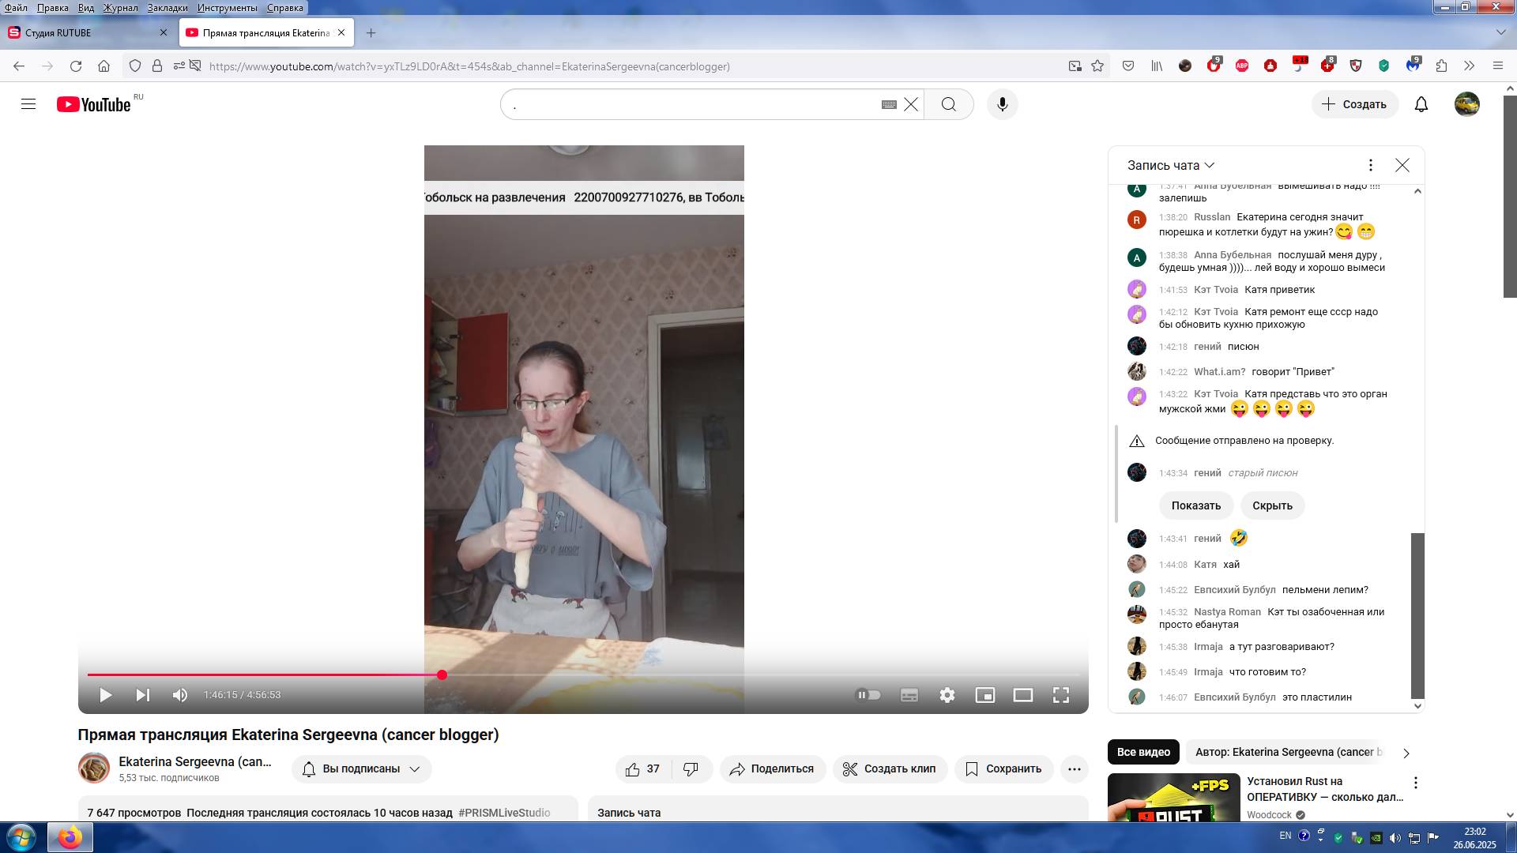
Task: Click the Показать button in chat
Action: 1195,505
